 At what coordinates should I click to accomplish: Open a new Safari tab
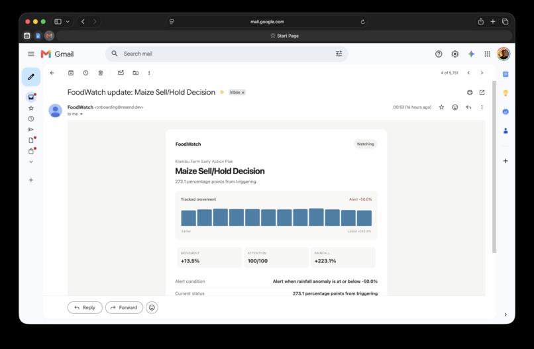coord(493,21)
